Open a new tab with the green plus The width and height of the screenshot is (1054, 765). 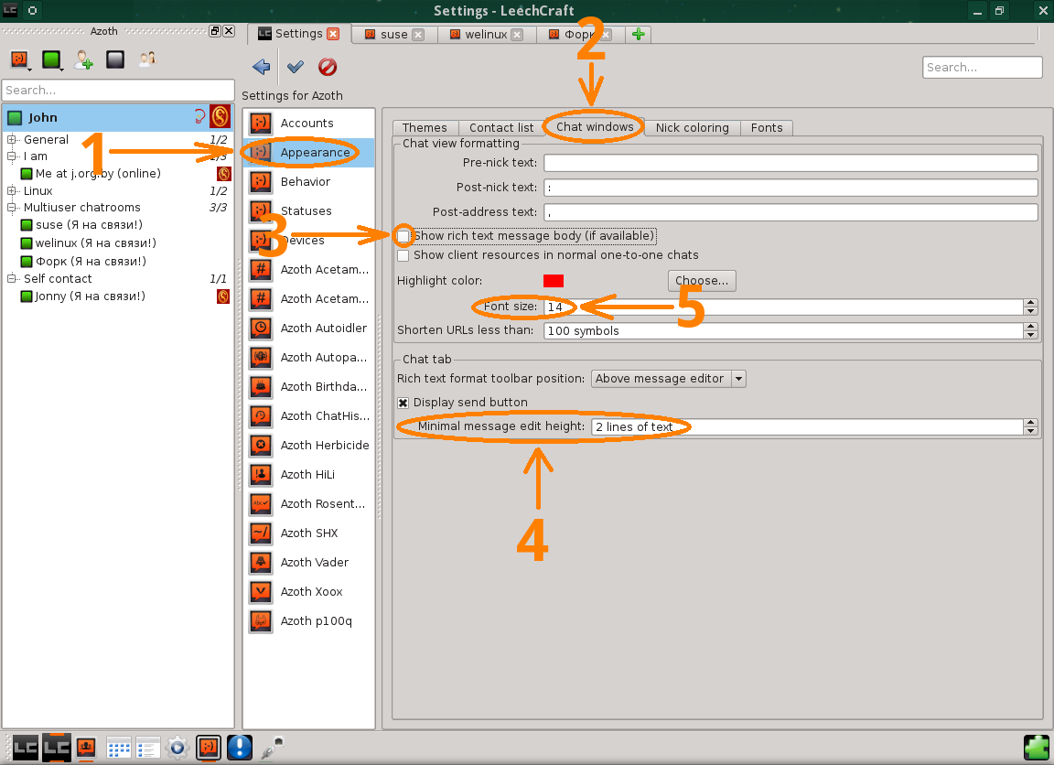(x=639, y=34)
